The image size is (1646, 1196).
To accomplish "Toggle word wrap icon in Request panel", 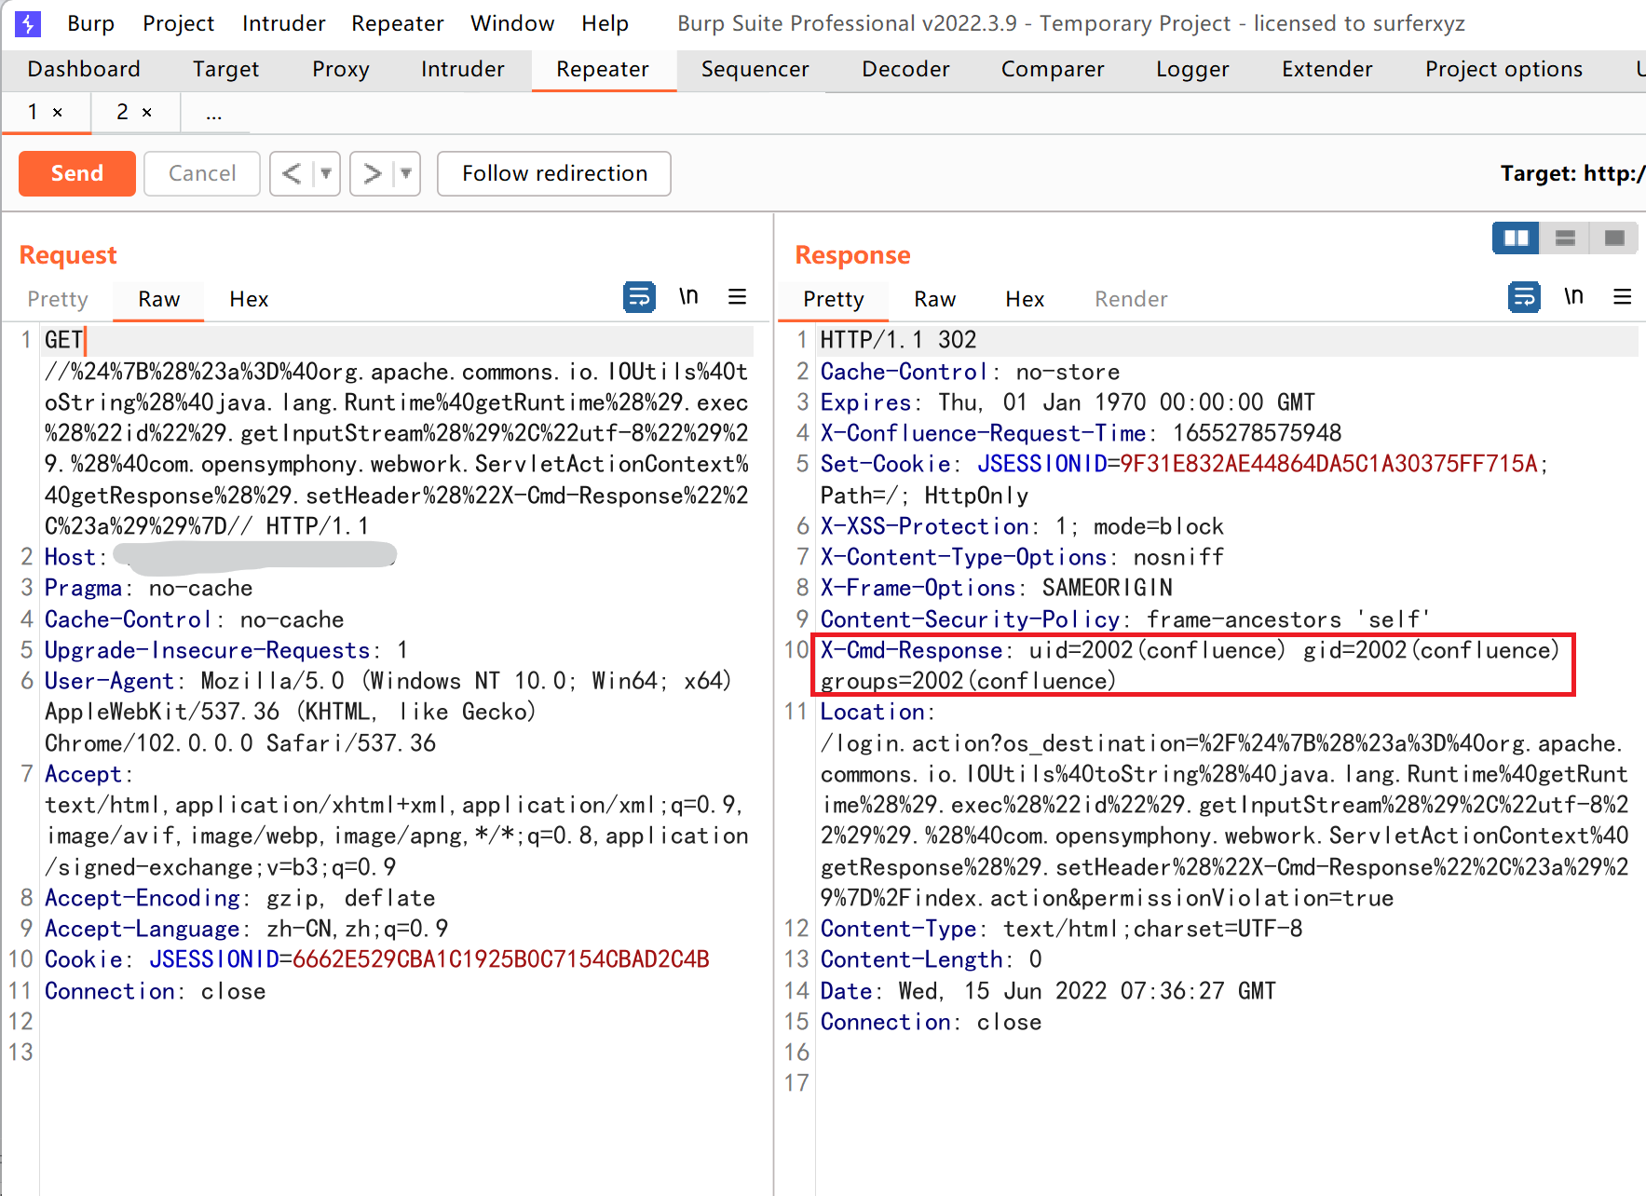I will pos(639,297).
